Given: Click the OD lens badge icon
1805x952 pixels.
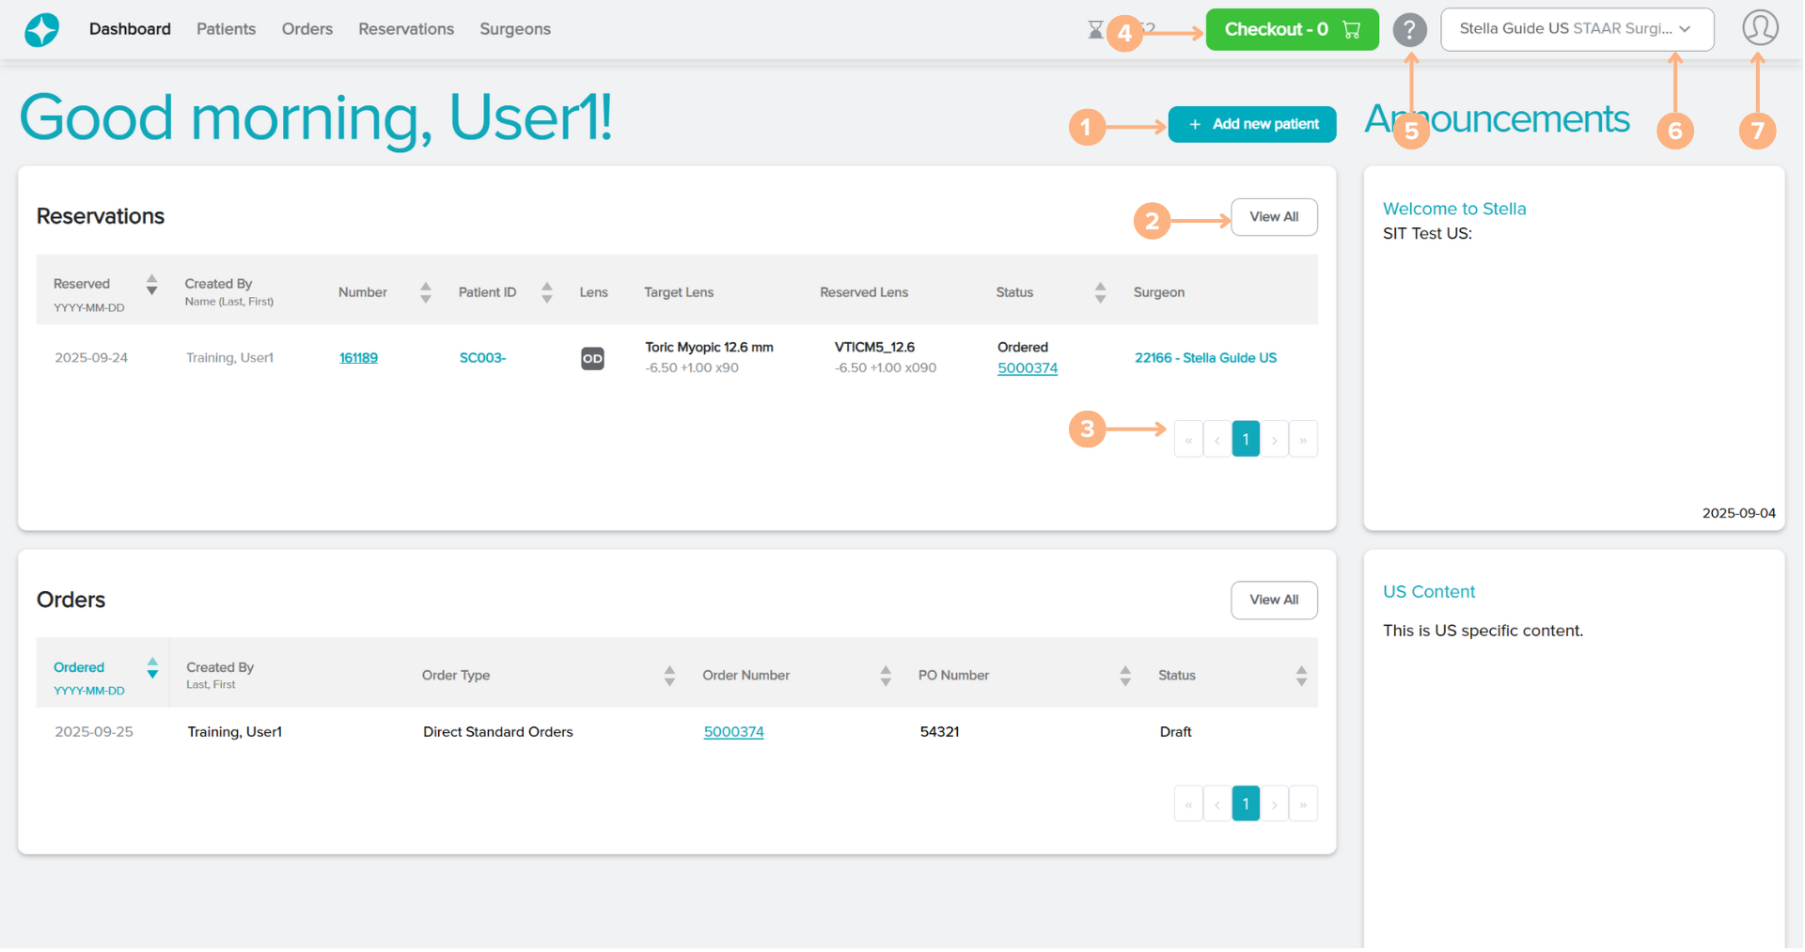Looking at the screenshot, I should pyautogui.click(x=592, y=359).
